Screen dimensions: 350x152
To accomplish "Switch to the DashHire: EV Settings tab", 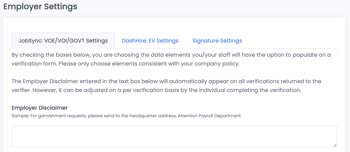I will click(x=150, y=41).
